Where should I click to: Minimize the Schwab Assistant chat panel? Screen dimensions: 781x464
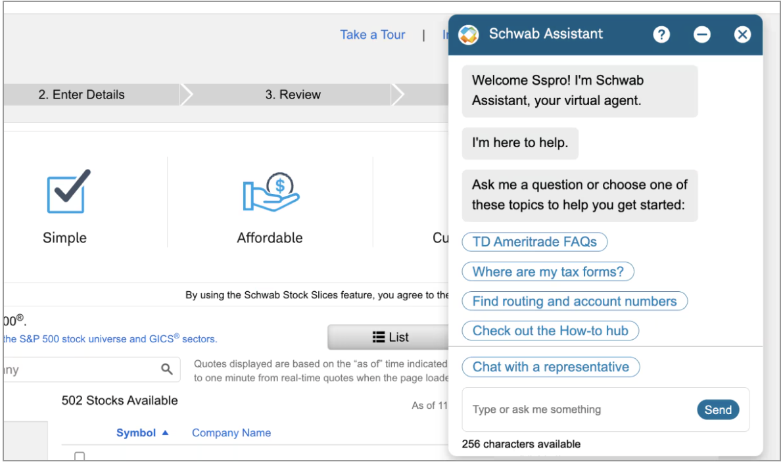click(702, 34)
